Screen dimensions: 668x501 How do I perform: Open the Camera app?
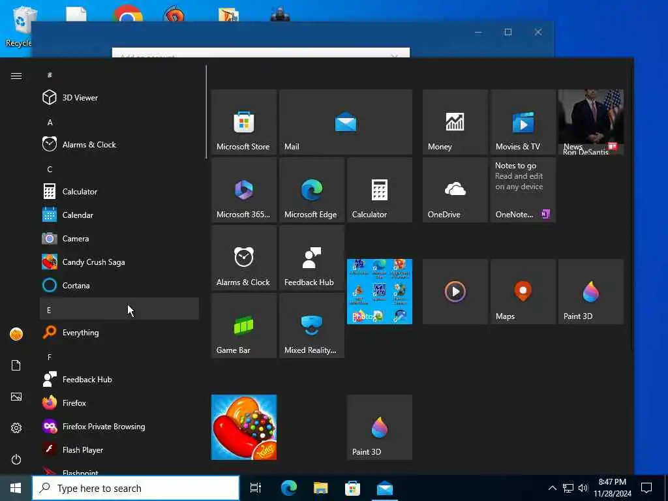tap(119, 238)
